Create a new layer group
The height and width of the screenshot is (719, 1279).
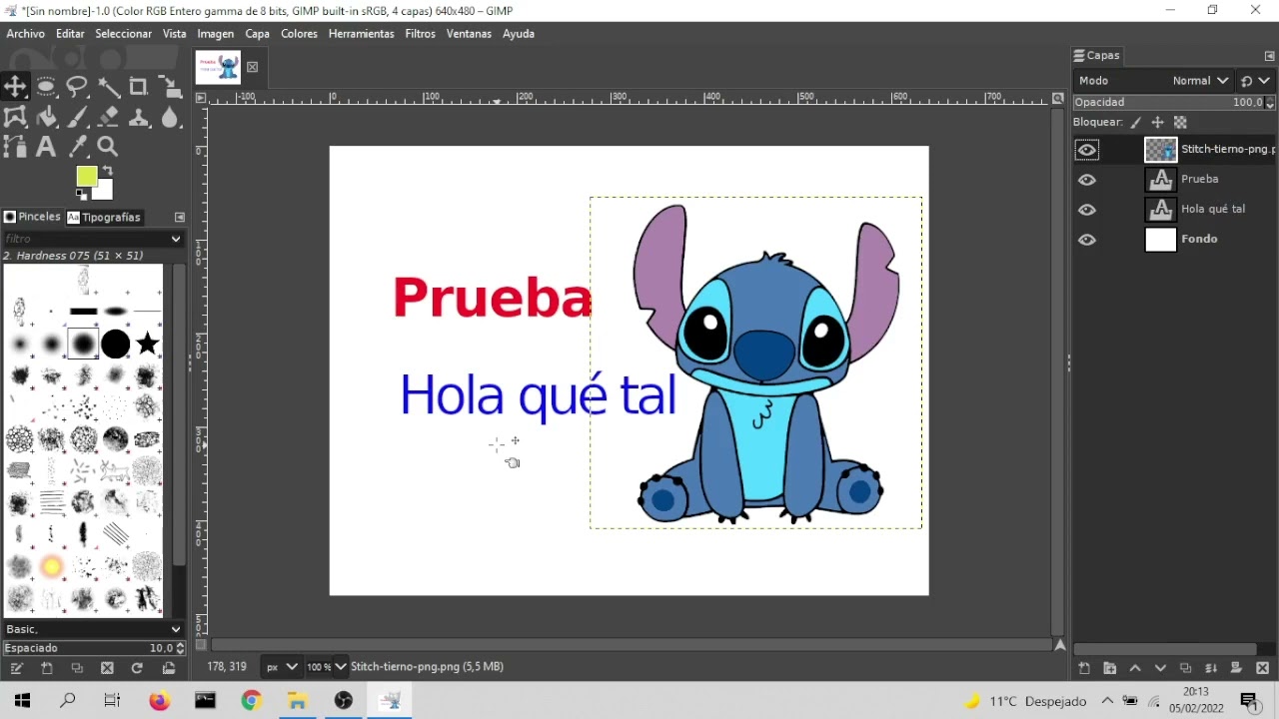pyautogui.click(x=1109, y=668)
